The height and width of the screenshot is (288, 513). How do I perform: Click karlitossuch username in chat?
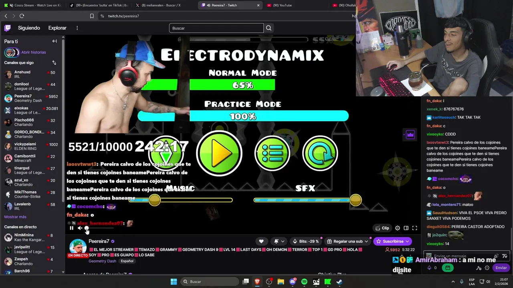coord(444,118)
